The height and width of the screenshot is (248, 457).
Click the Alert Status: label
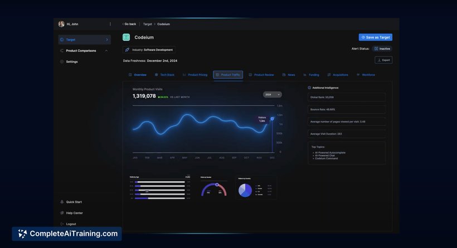pyautogui.click(x=360, y=48)
